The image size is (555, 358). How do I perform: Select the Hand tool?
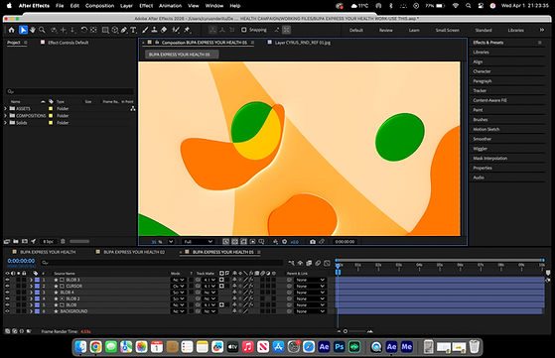pos(33,30)
